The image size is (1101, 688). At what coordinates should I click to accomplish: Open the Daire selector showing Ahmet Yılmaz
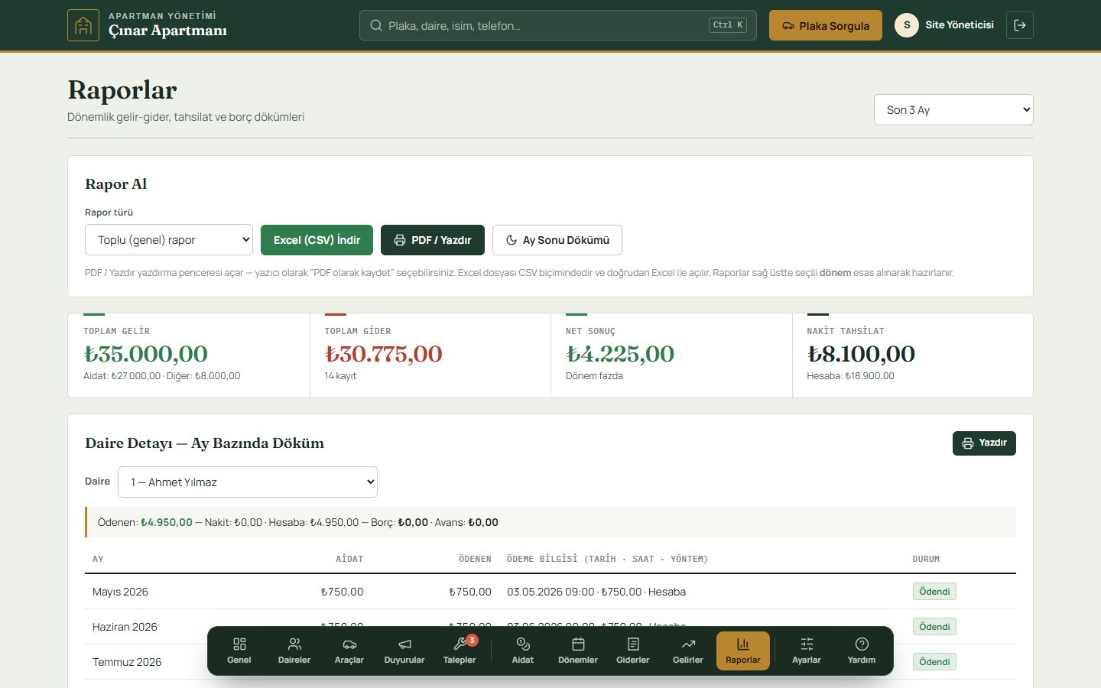pyautogui.click(x=248, y=482)
